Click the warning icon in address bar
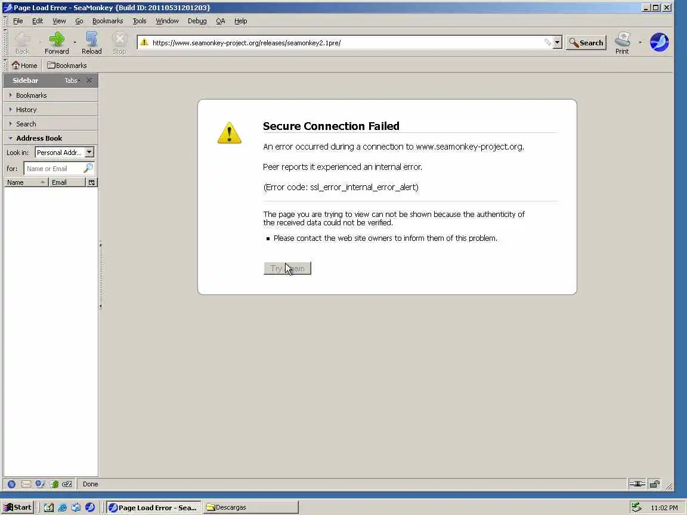This screenshot has height=515, width=687. click(x=144, y=42)
